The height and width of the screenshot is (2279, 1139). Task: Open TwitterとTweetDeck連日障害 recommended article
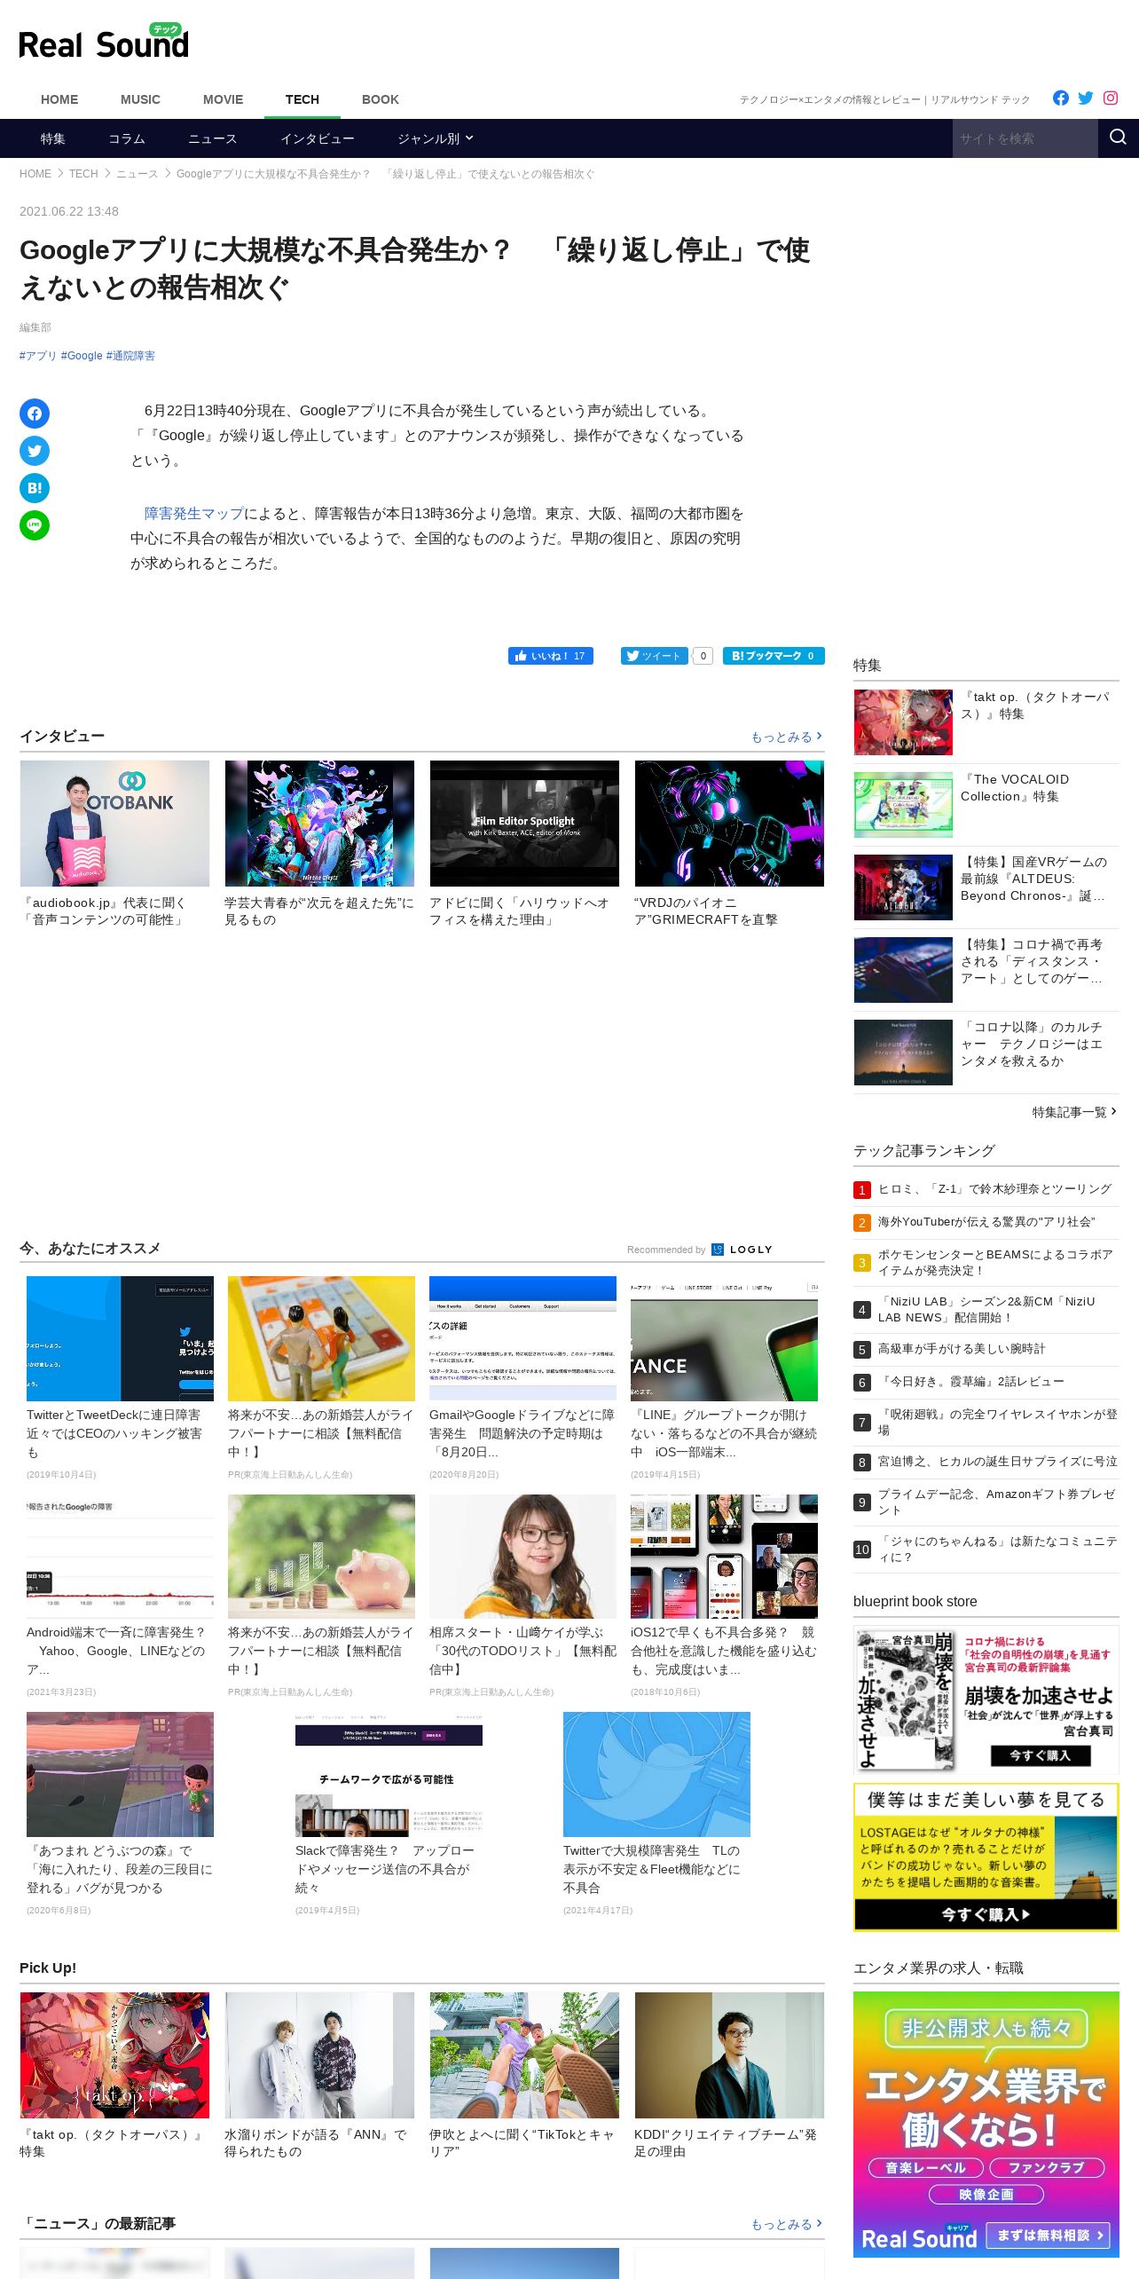[120, 1377]
